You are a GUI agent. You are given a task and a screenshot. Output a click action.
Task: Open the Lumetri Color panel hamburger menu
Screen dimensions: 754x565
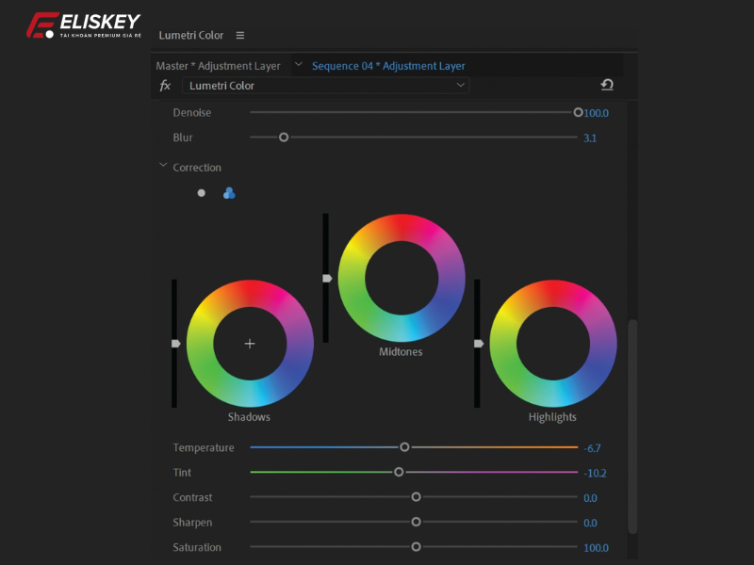[240, 36]
